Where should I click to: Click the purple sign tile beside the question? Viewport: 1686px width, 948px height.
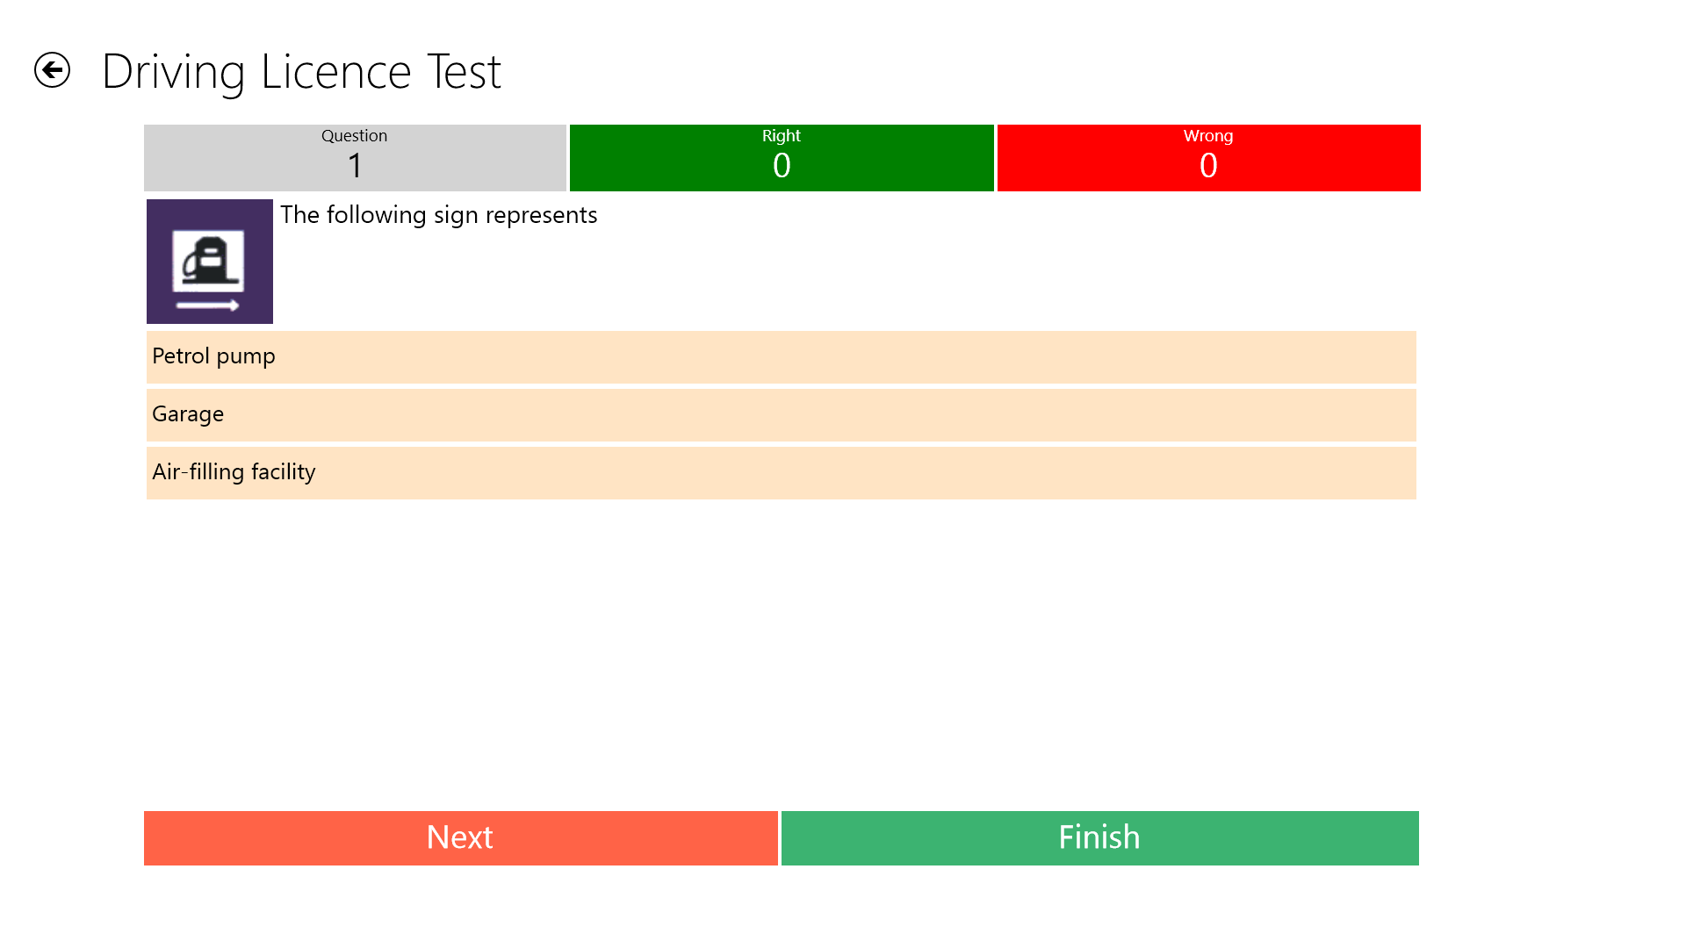pyautogui.click(x=209, y=262)
